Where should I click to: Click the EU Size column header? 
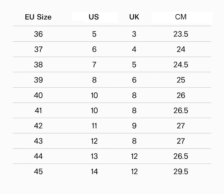(x=38, y=17)
